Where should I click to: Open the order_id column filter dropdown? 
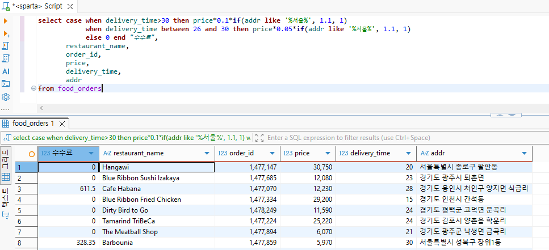272,154
